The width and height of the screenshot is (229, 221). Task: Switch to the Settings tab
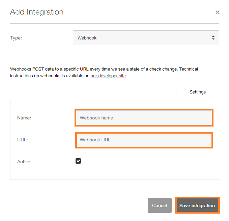pyautogui.click(x=197, y=92)
